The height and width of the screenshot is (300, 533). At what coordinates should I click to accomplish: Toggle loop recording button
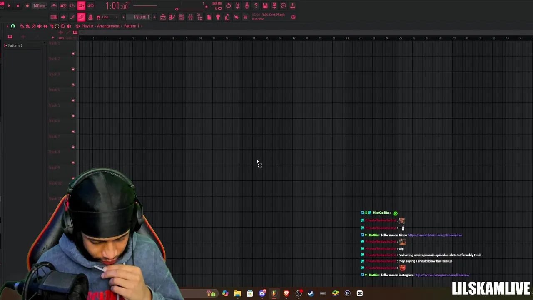(x=90, y=6)
